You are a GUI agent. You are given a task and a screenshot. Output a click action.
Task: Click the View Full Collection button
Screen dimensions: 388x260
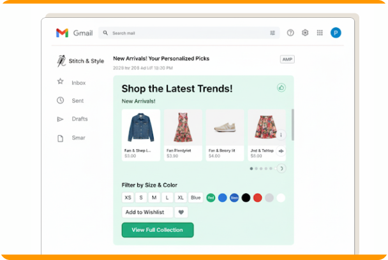[158, 230]
